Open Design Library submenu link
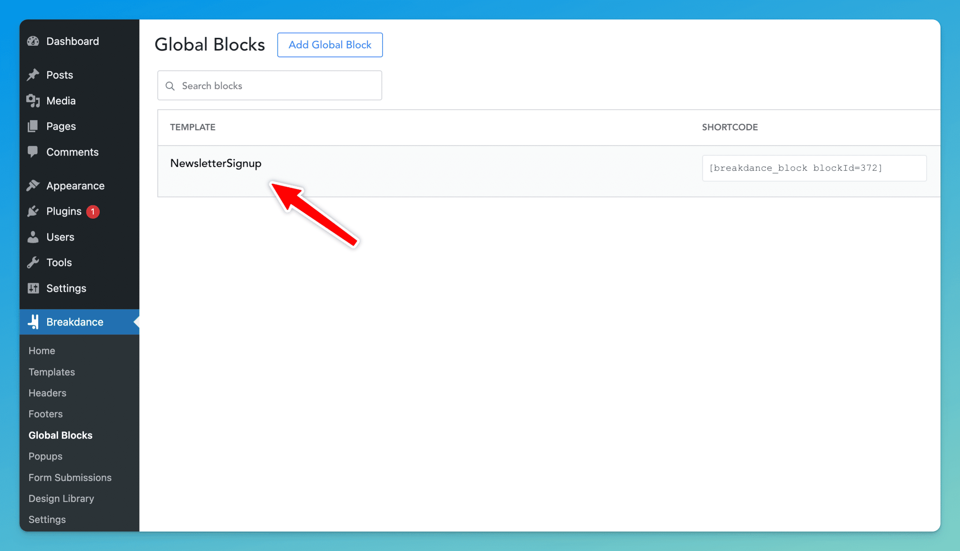 coord(61,499)
